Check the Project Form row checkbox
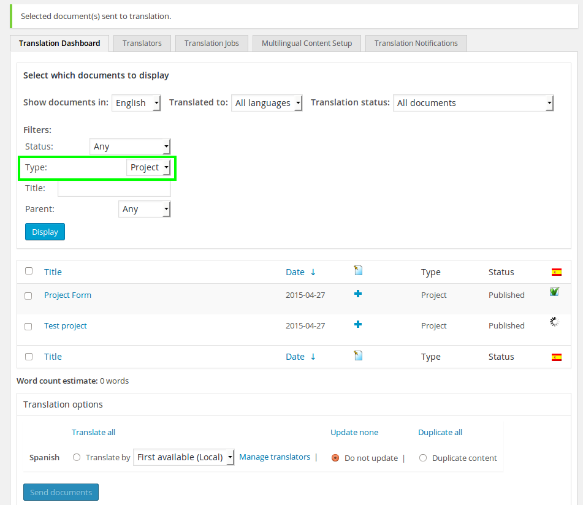This screenshot has height=505, width=583. 28,296
